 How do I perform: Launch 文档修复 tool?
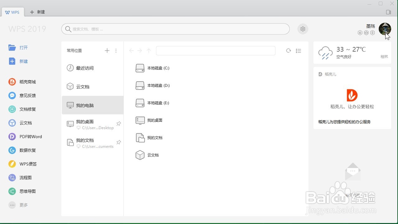coord(22,109)
